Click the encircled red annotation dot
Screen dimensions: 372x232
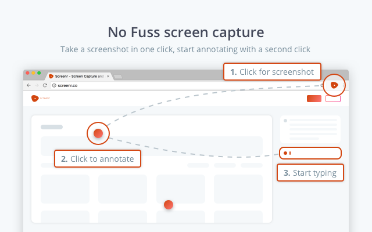click(98, 133)
